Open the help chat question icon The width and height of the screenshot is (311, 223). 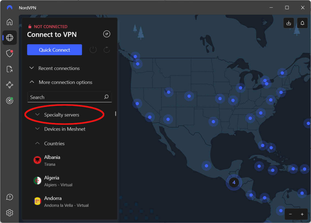click(10, 197)
